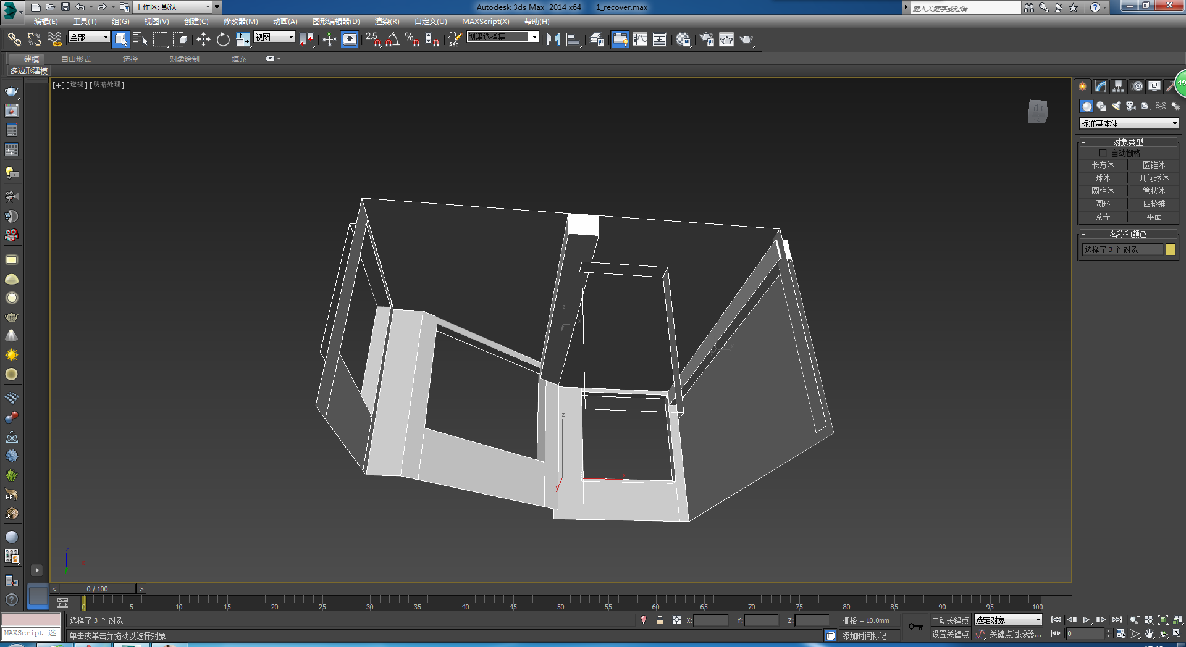1186x647 pixels.
Task: Toggle the 设置关键点 Set Key mode
Action: 950,634
